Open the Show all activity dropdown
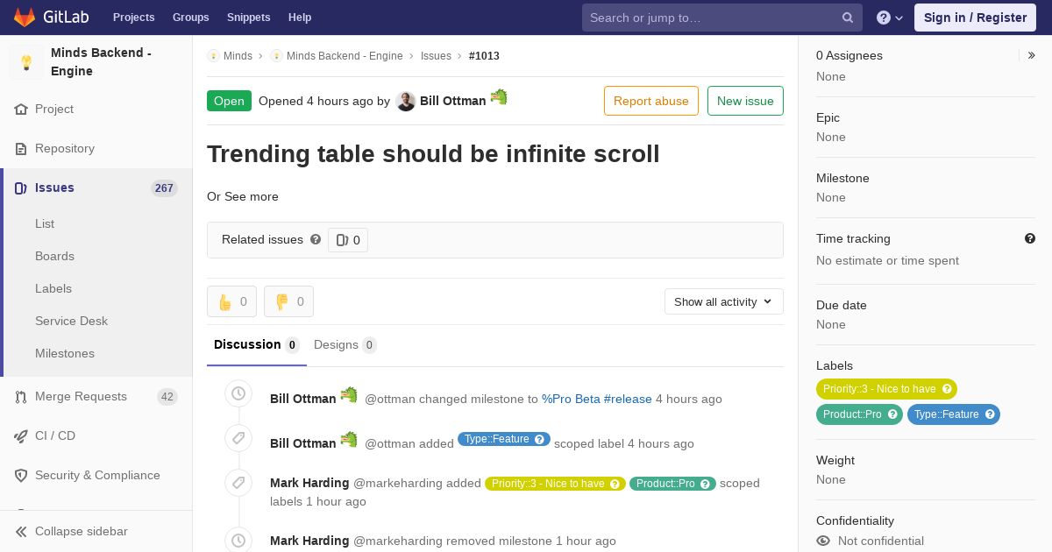 [724, 301]
